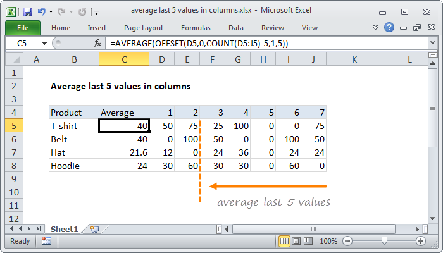Click the horizontal scrollbar thumb
443x253 pixels.
[x=313, y=229]
